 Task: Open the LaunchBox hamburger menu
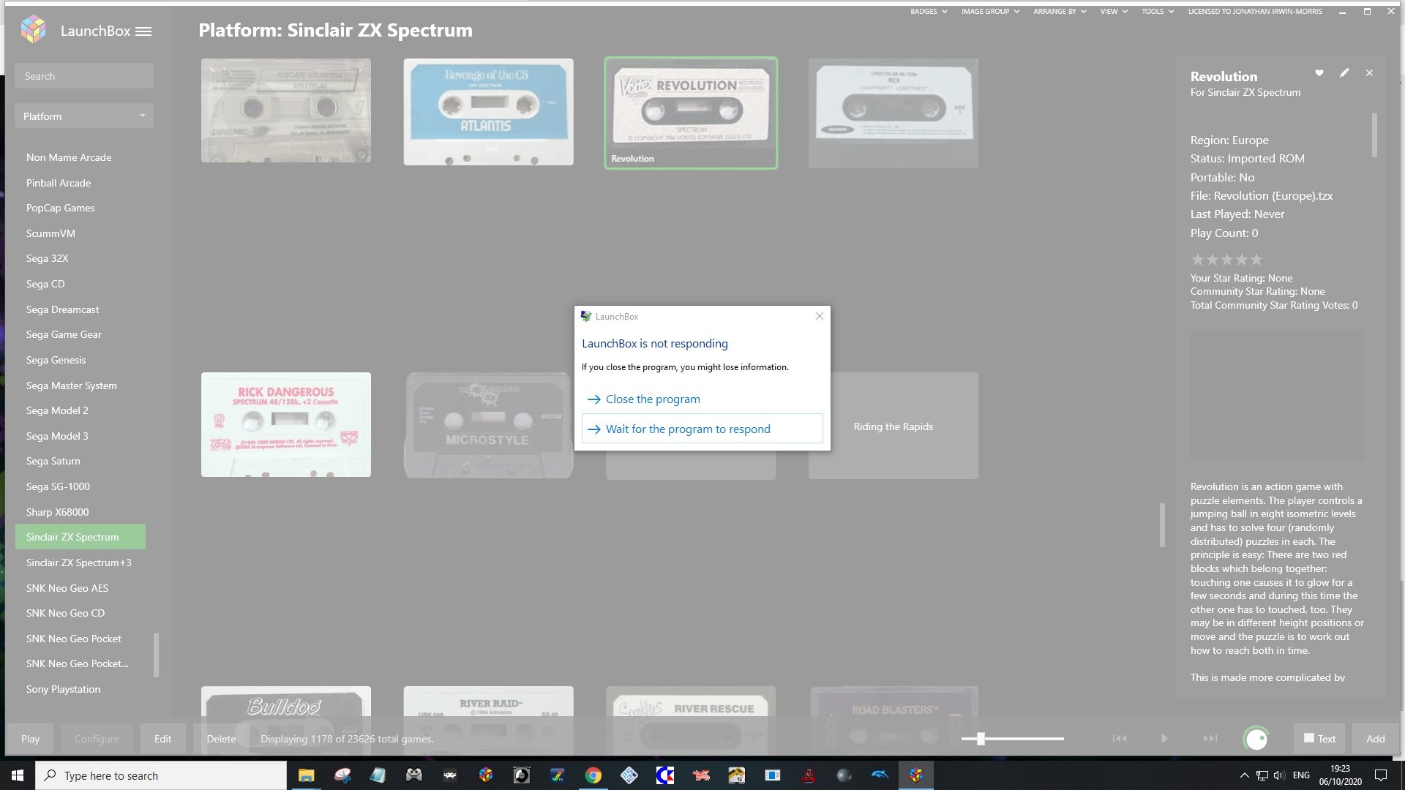coord(143,31)
